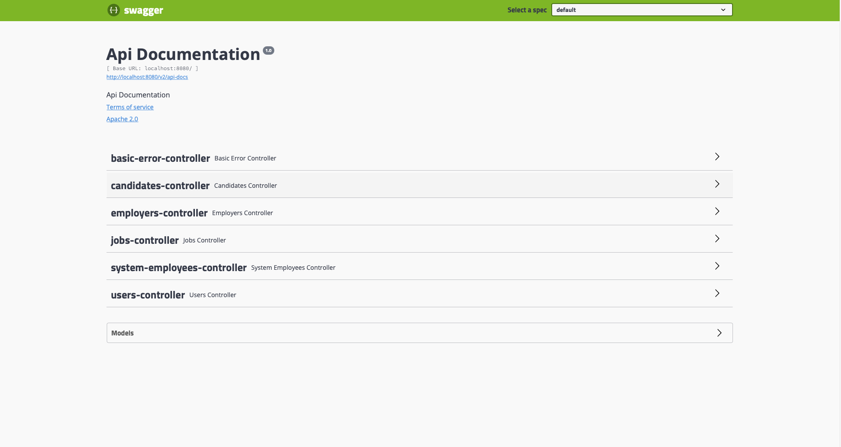
Task: Click the Base URL text
Action: 152,68
